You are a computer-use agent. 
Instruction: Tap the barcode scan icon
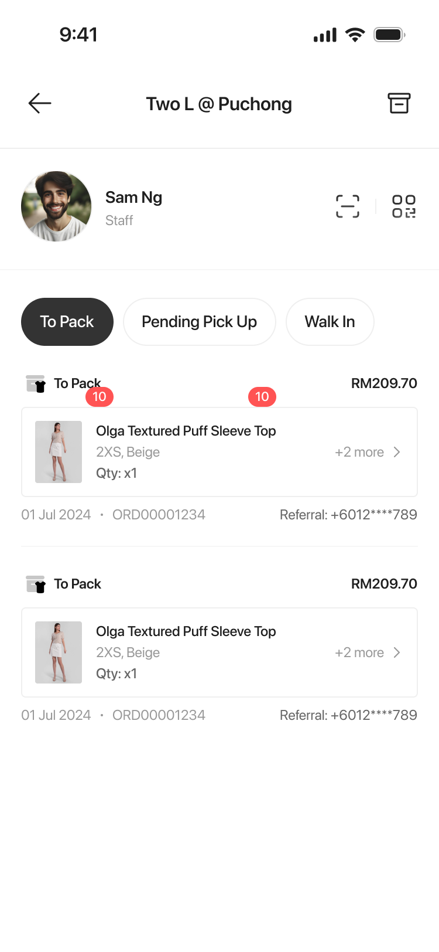click(x=348, y=206)
